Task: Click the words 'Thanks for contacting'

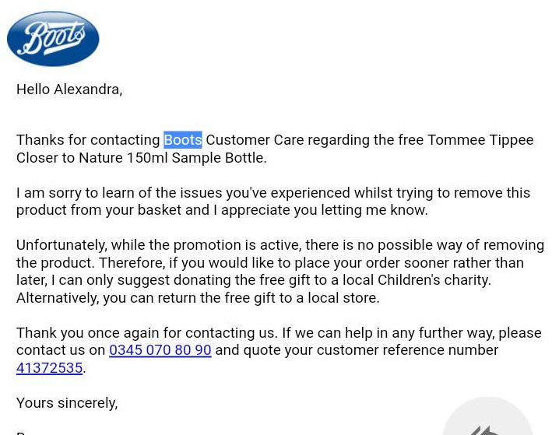Action: point(88,140)
